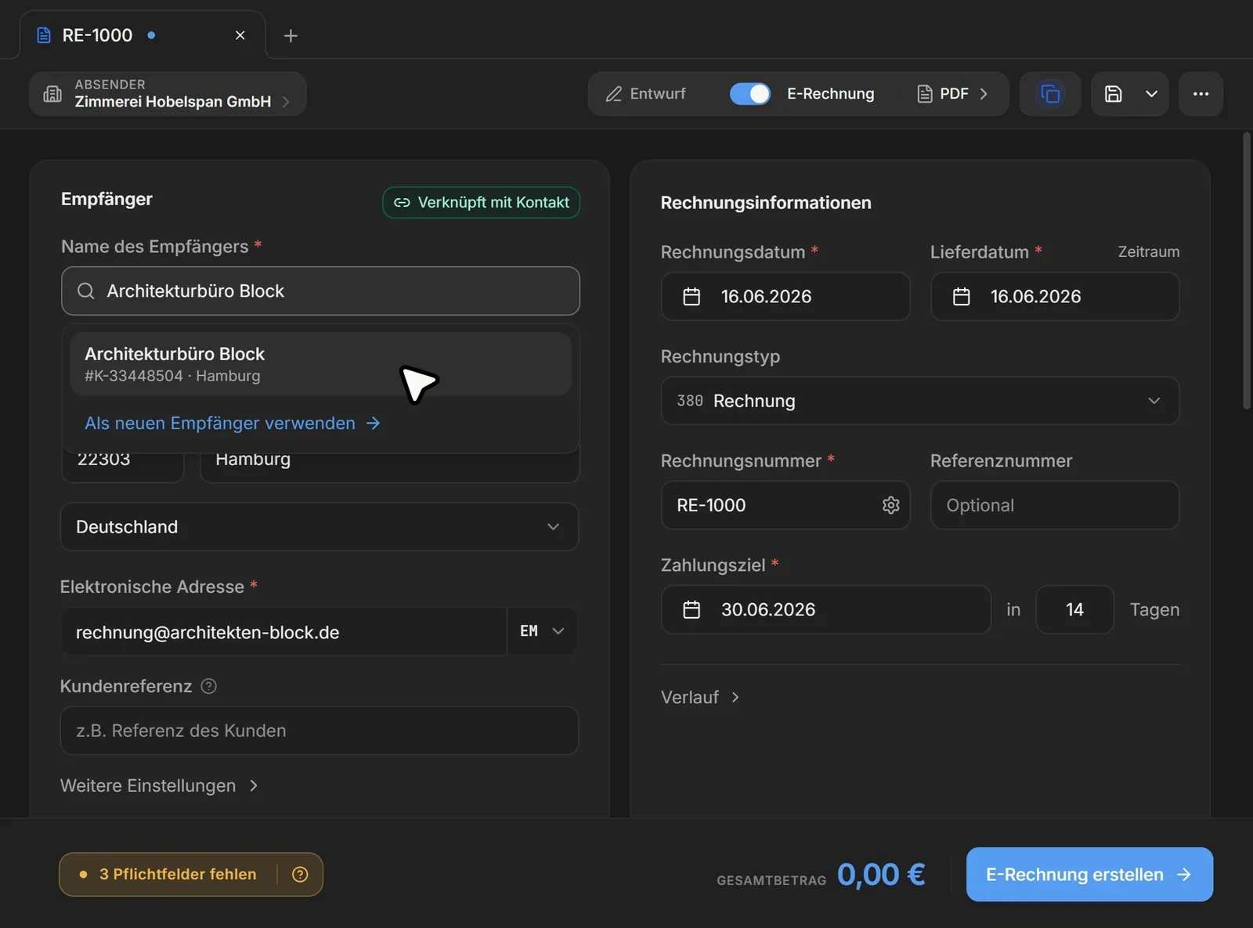Open the Lieferdatum calendar icon
The width and height of the screenshot is (1253, 928).
click(x=961, y=297)
